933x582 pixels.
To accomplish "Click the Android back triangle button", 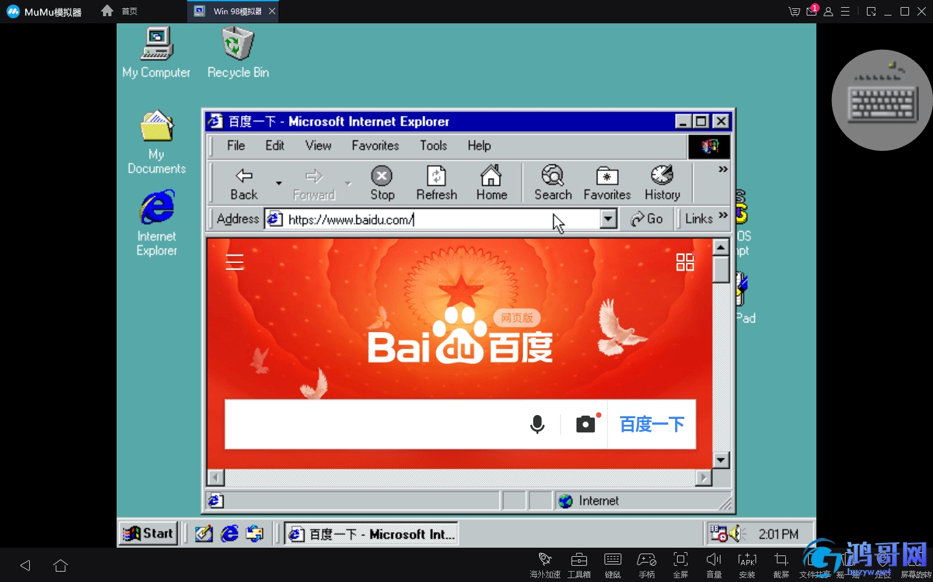I will (25, 565).
